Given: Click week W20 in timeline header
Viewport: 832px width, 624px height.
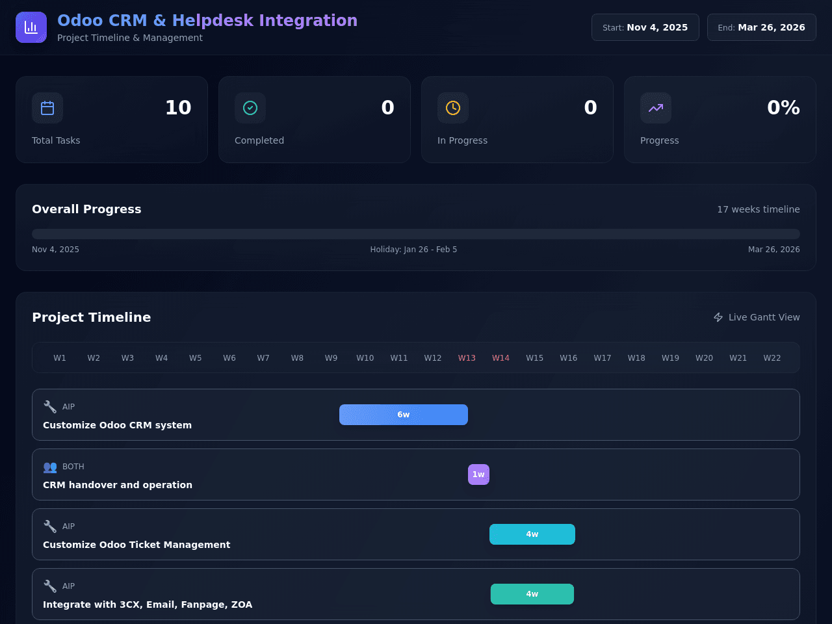Looking at the screenshot, I should point(705,358).
